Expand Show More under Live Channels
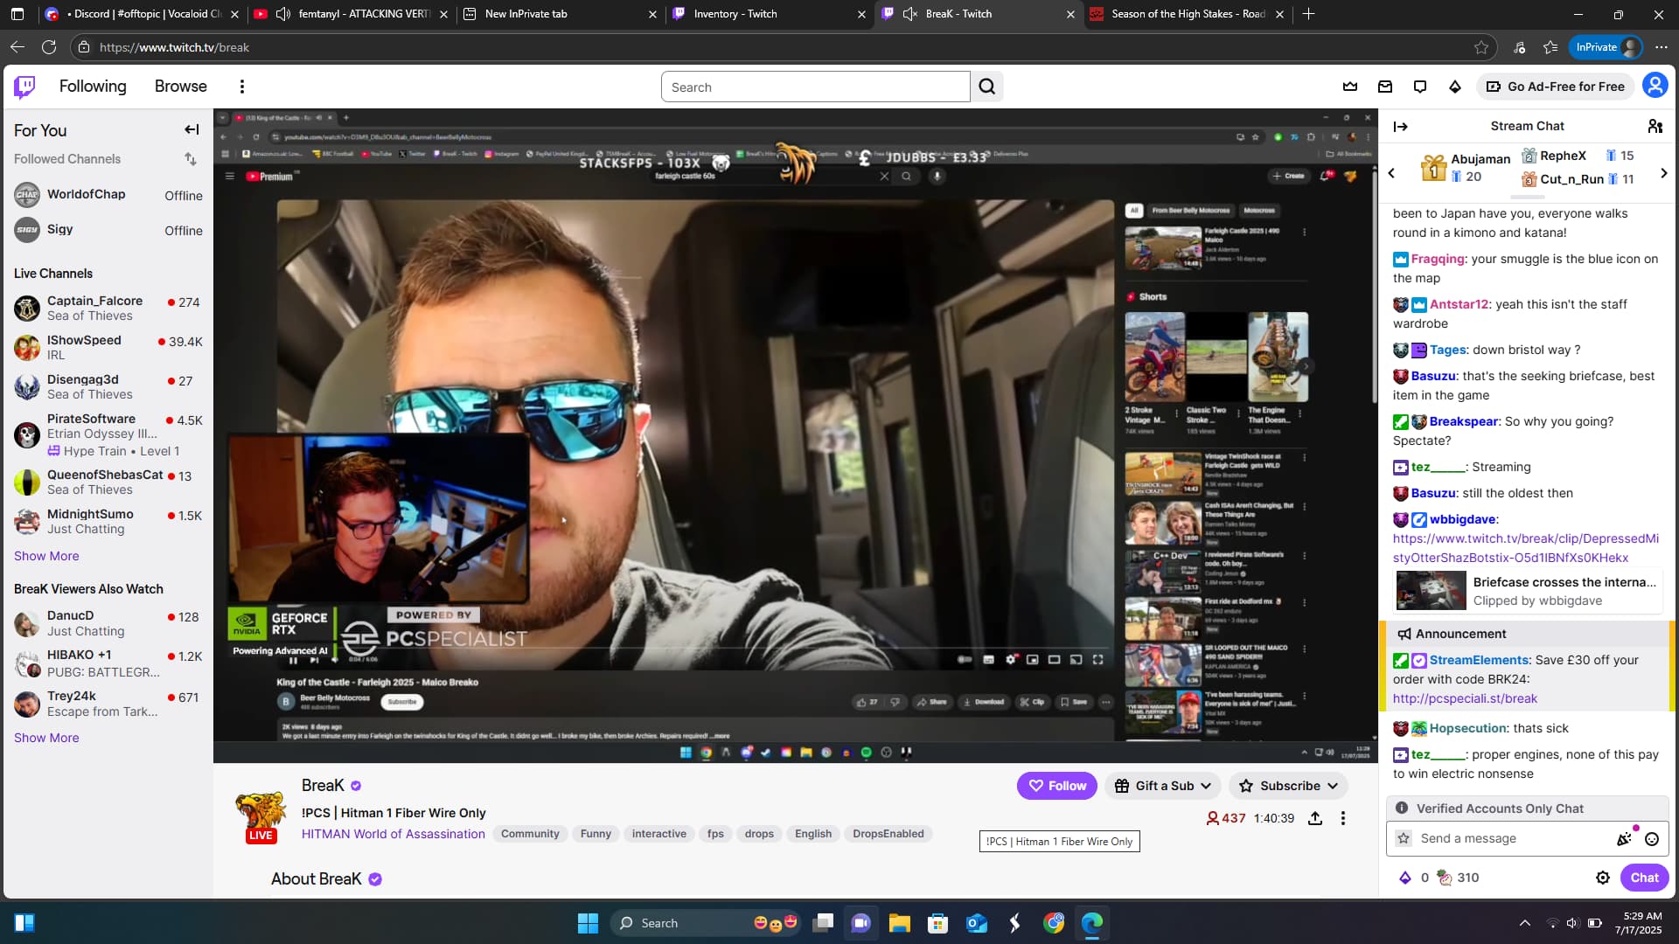1679x944 pixels. (x=46, y=556)
